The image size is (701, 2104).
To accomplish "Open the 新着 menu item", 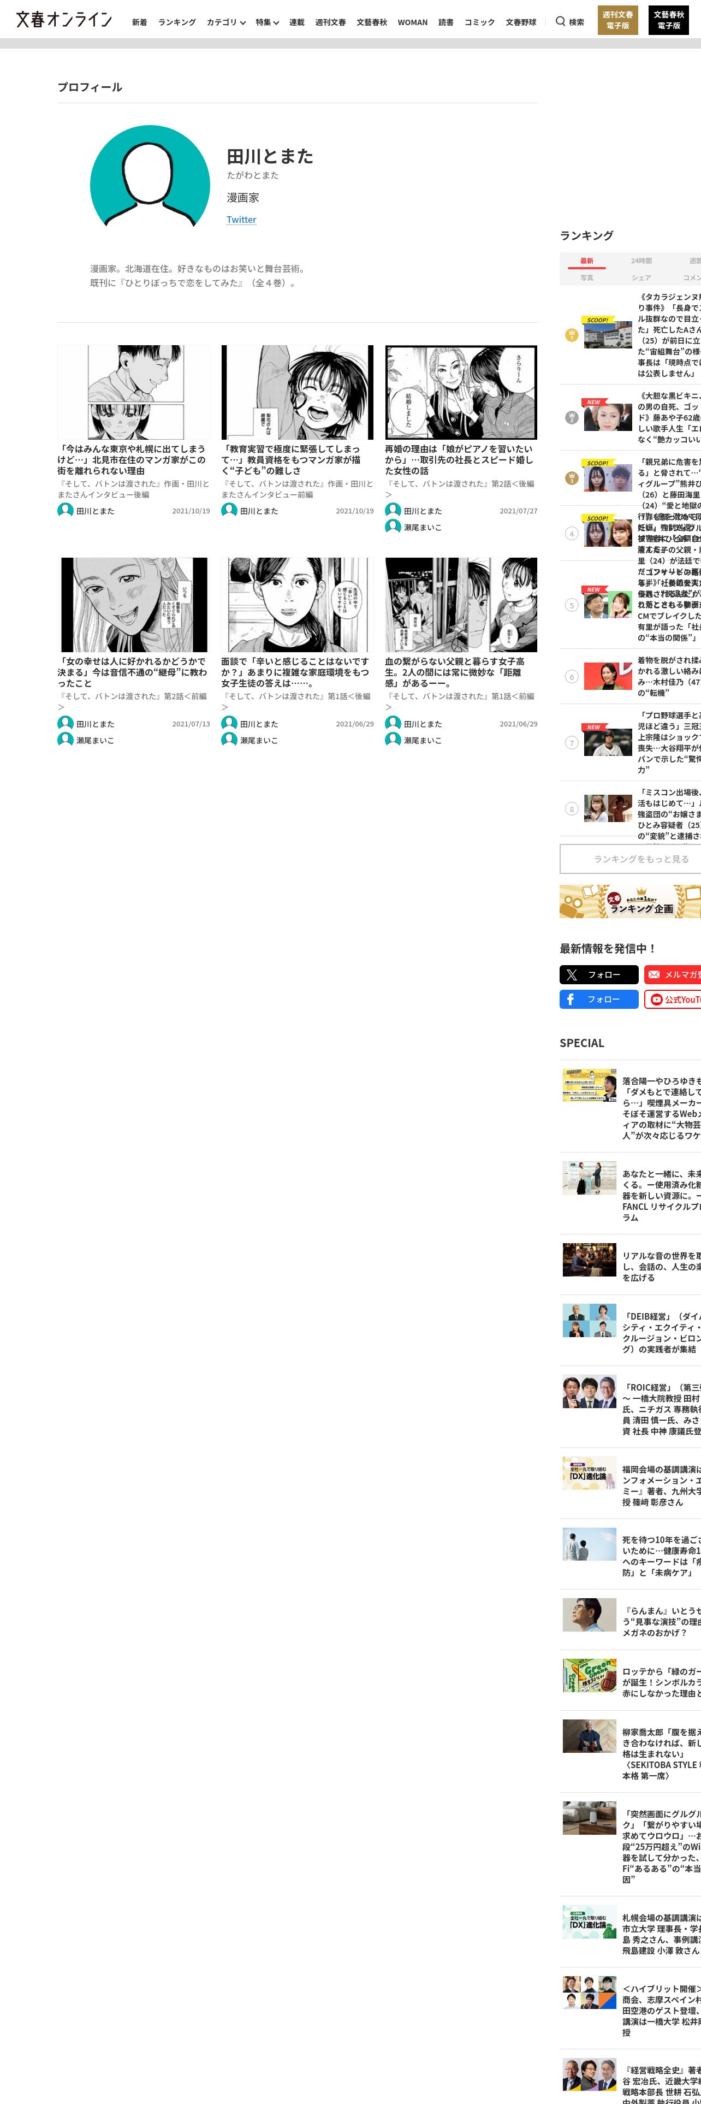I will [140, 22].
